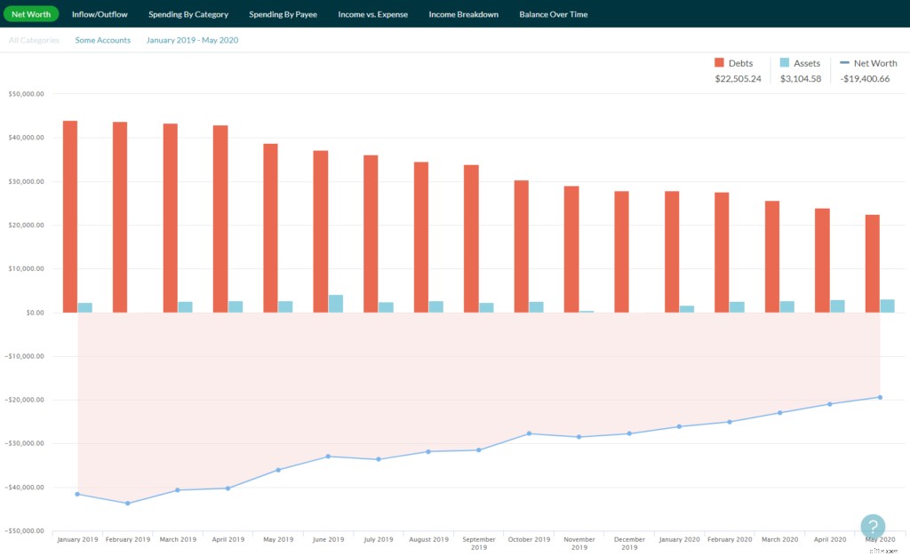Open Income vs. Expense report

point(372,14)
